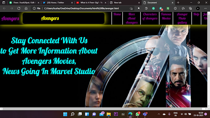Open taskbar Search
The image size is (210, 118).
(x=73, y=114)
